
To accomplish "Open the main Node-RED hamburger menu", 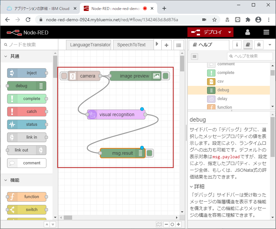I will pyautogui.click(x=266, y=32).
